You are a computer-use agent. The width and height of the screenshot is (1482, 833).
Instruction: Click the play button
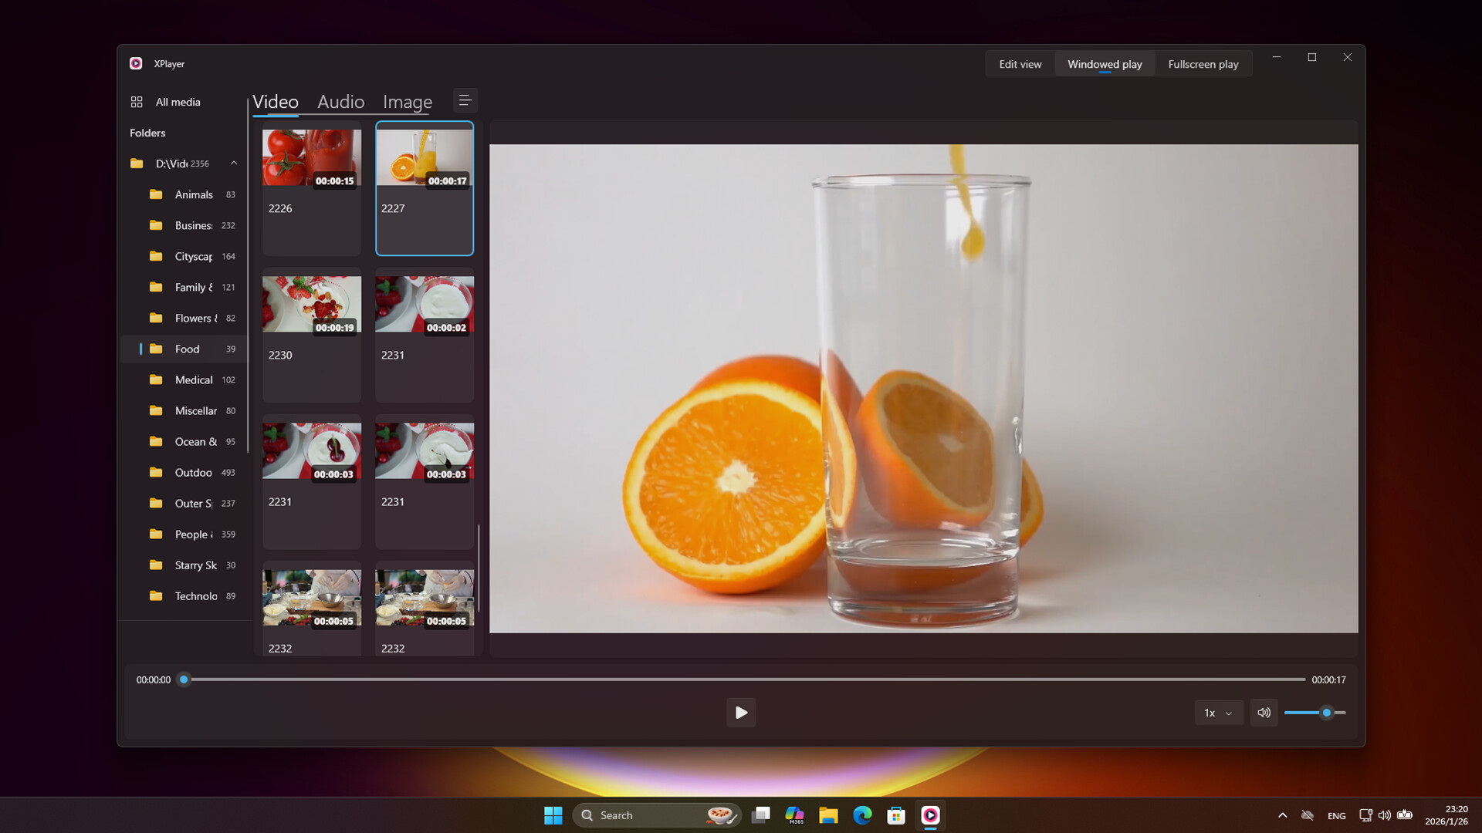tap(741, 713)
